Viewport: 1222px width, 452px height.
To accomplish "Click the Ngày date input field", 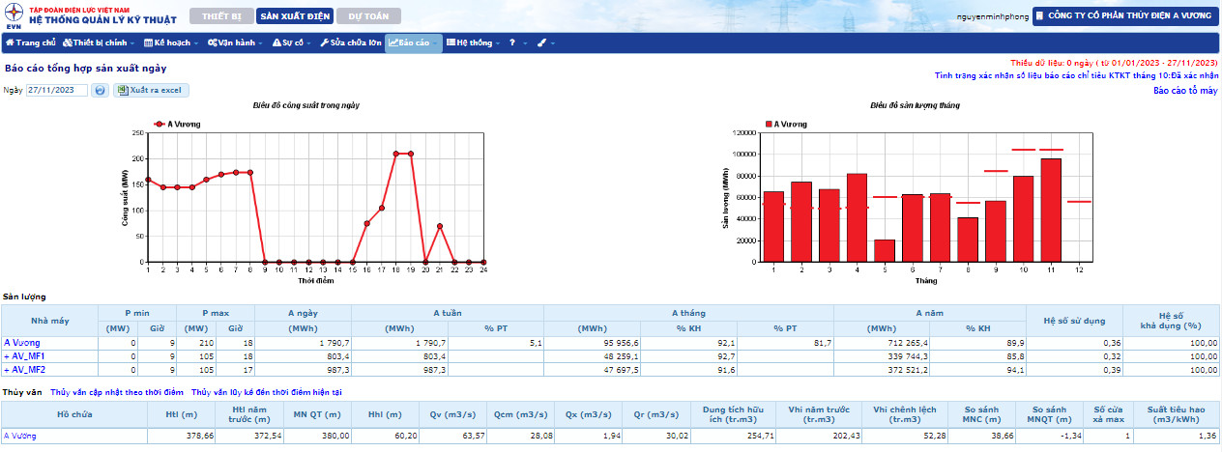I will point(57,90).
